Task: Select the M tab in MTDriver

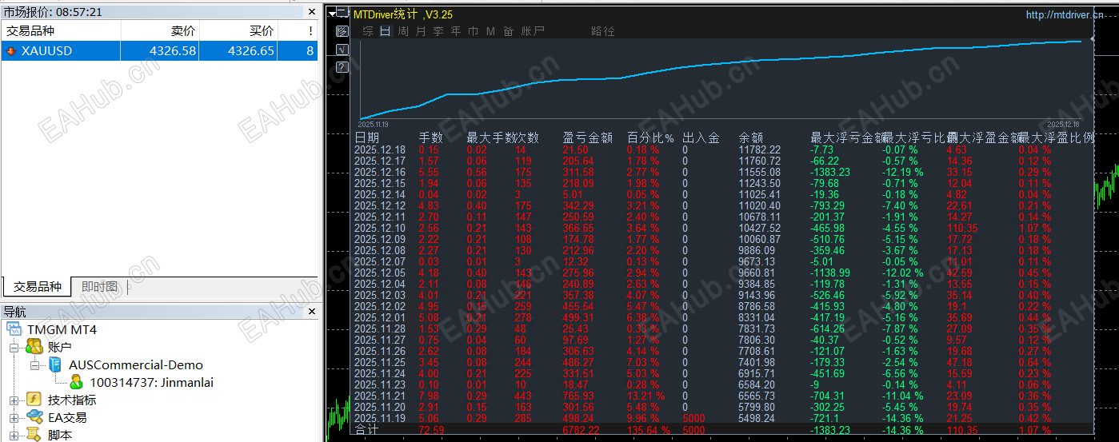Action: [x=490, y=31]
